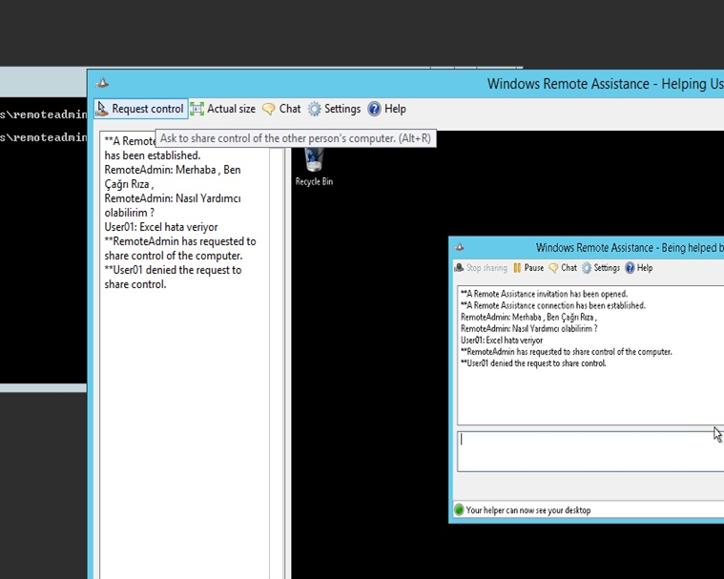Click the Settings gear icon in helper toolbar
The width and height of the screenshot is (724, 579).
pos(314,109)
